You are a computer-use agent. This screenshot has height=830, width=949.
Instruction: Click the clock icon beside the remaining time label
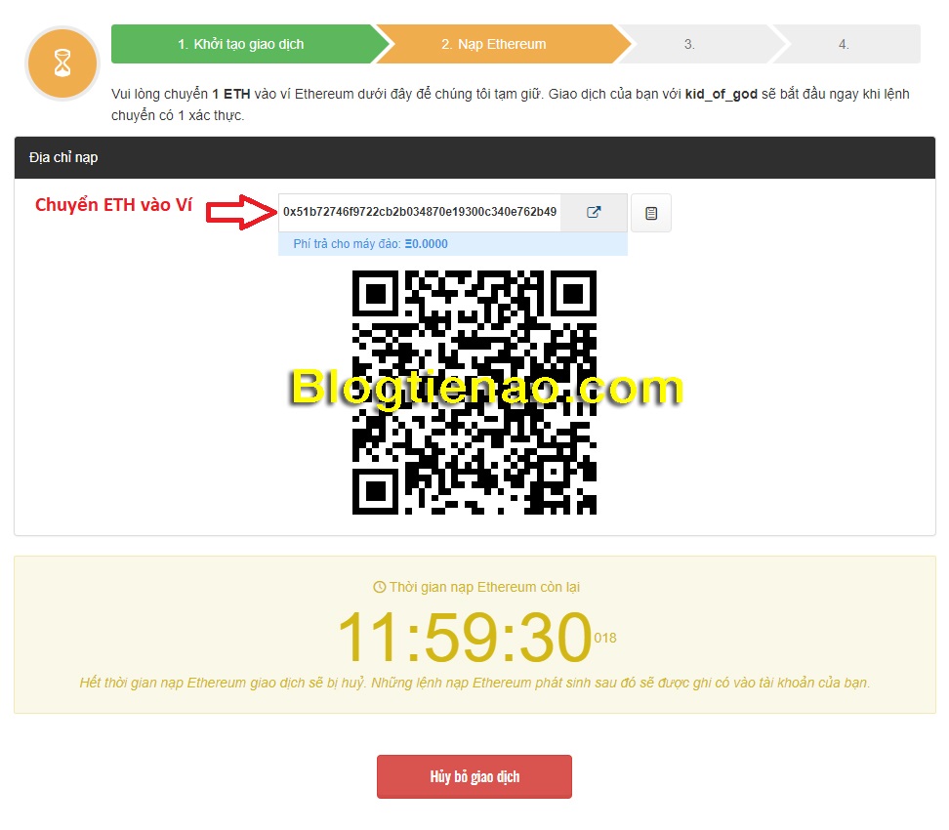pos(380,587)
